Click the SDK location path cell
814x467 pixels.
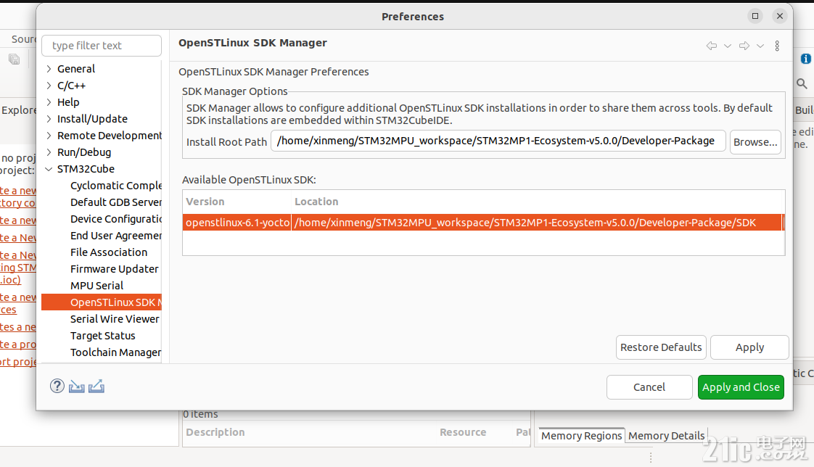537,222
